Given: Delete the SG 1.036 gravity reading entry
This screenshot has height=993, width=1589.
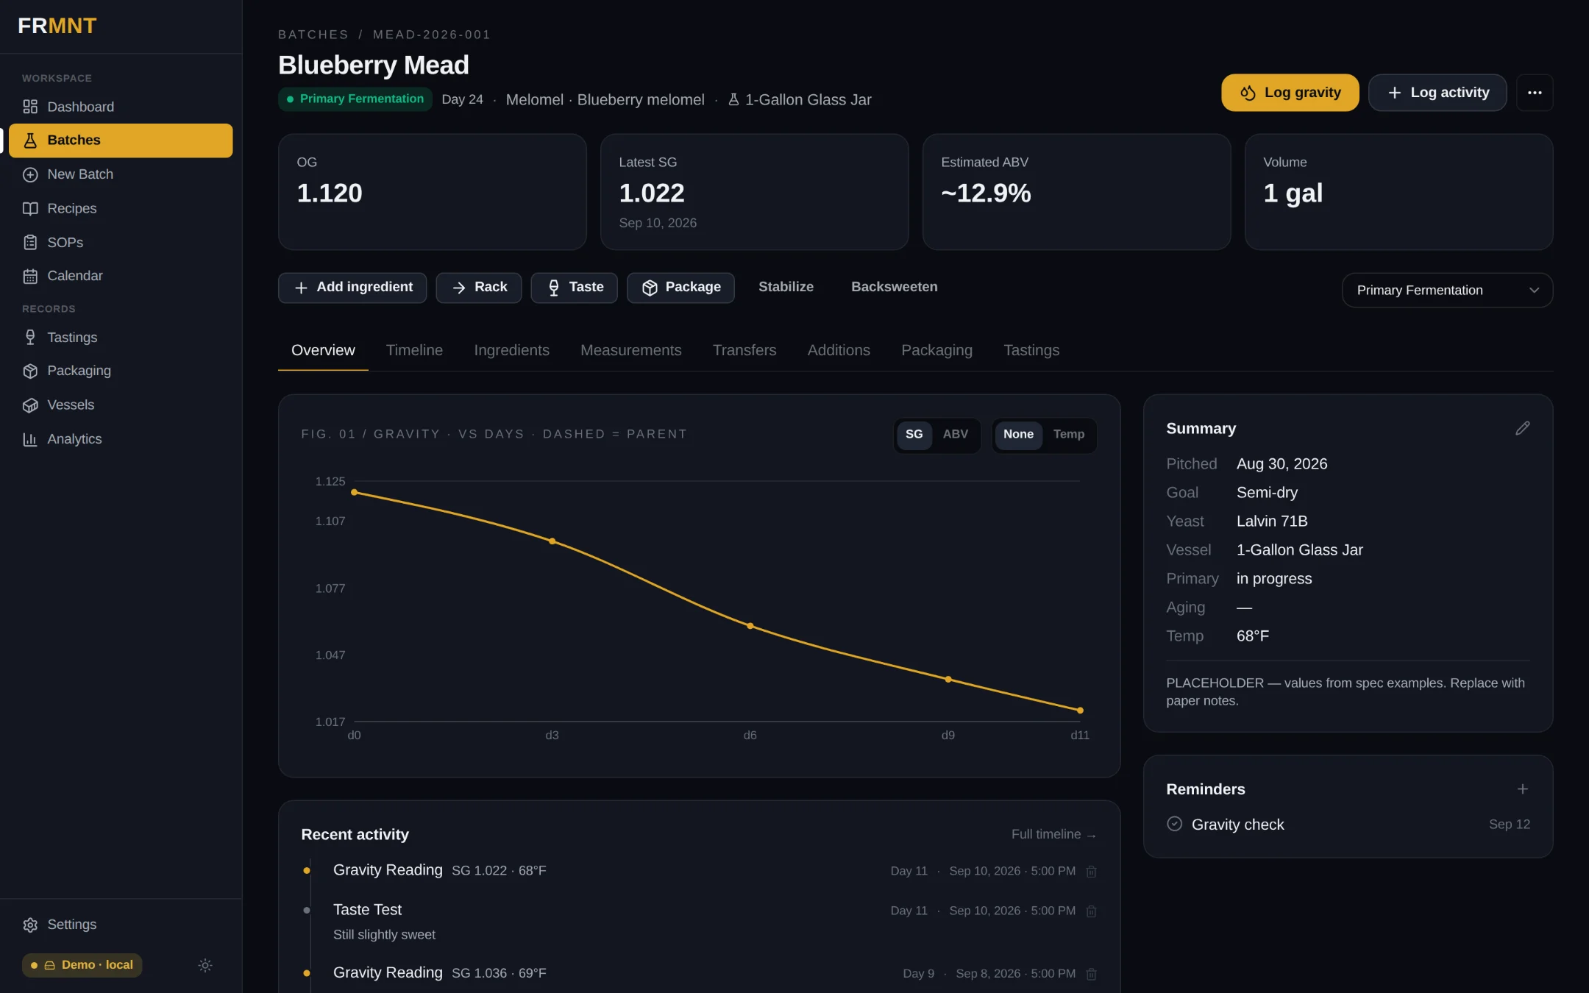Looking at the screenshot, I should pyautogui.click(x=1092, y=975).
